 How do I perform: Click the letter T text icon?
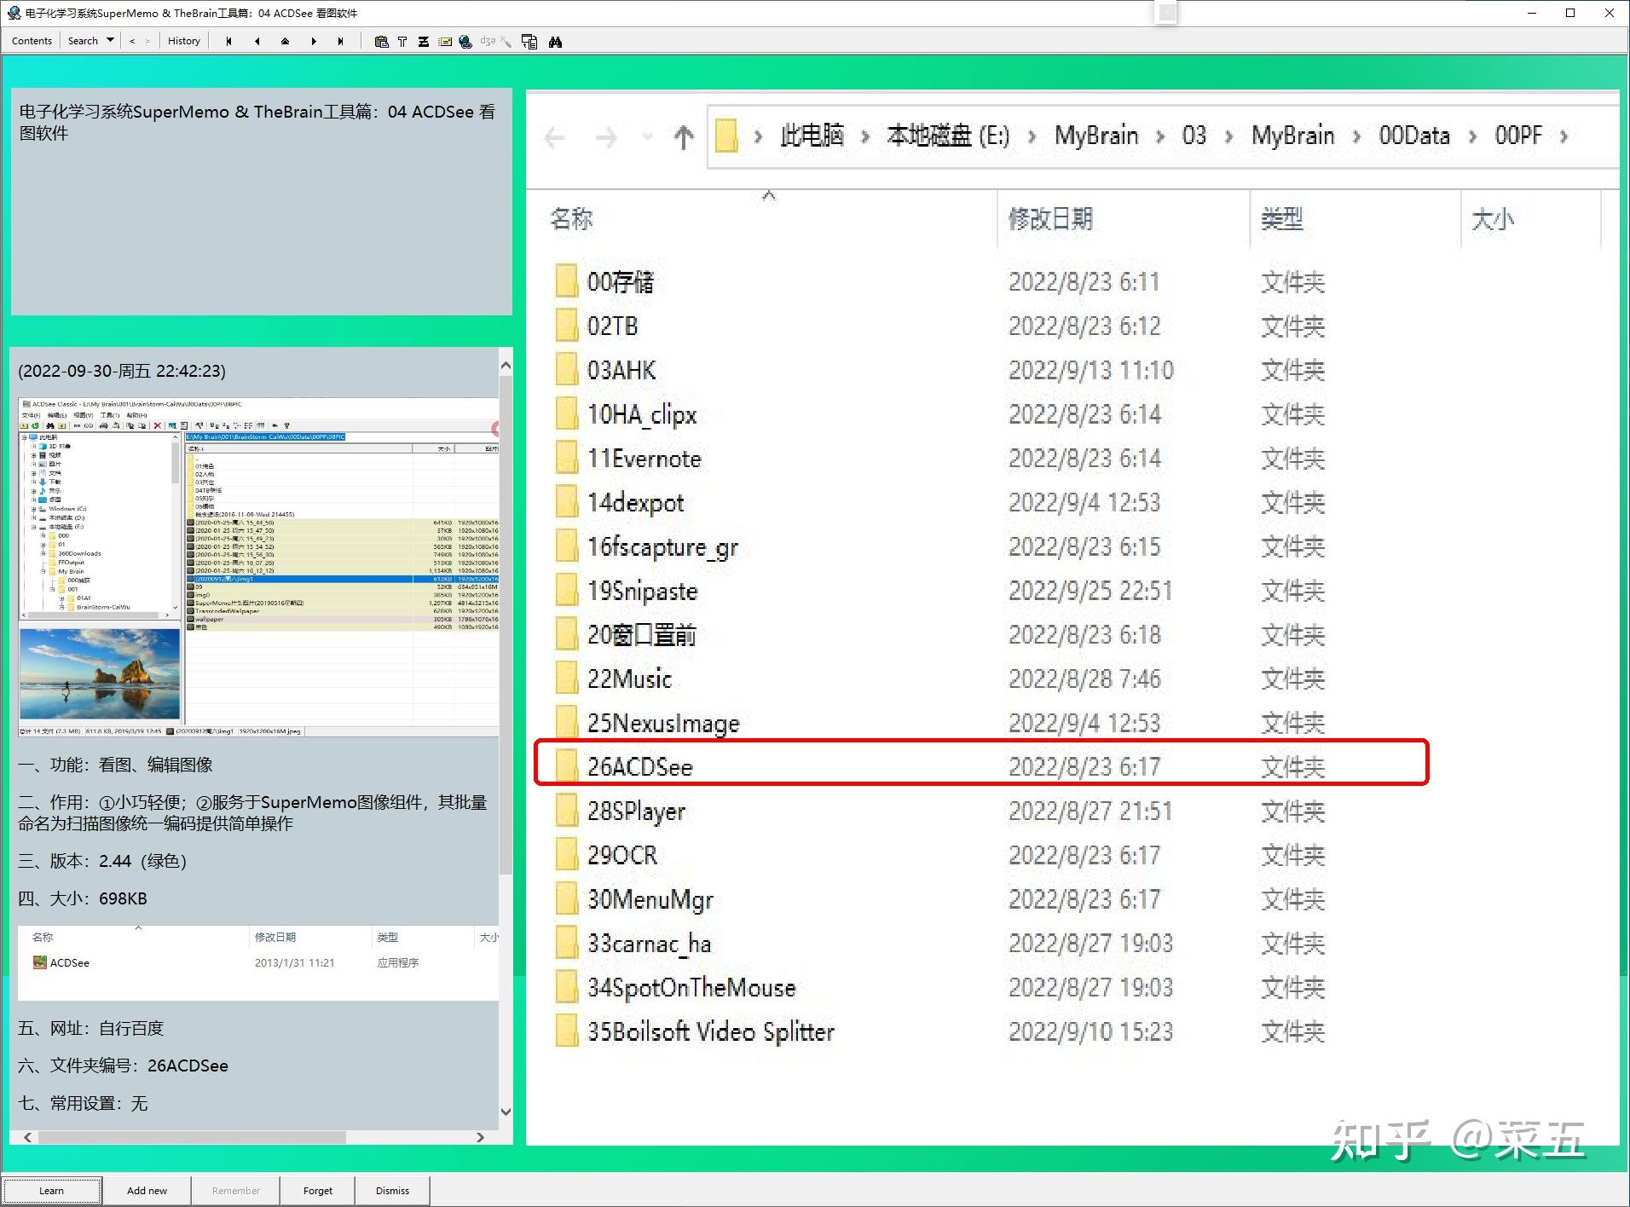coord(402,41)
